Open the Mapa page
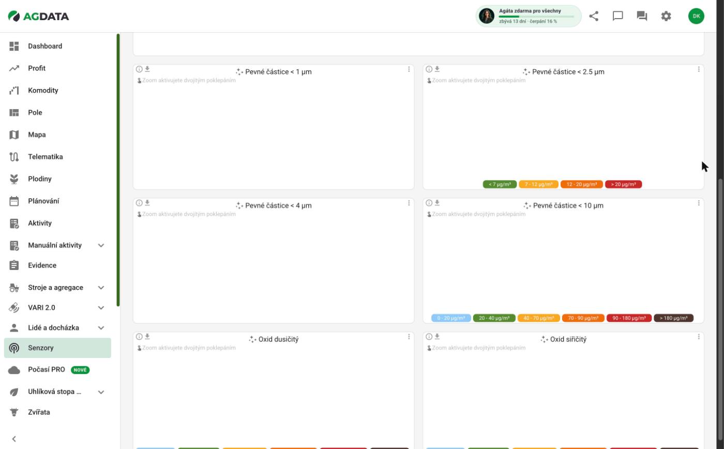This screenshot has height=449, width=724. [x=57, y=134]
